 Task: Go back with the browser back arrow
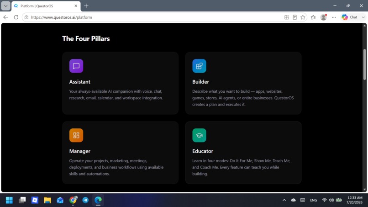pyautogui.click(x=5, y=17)
